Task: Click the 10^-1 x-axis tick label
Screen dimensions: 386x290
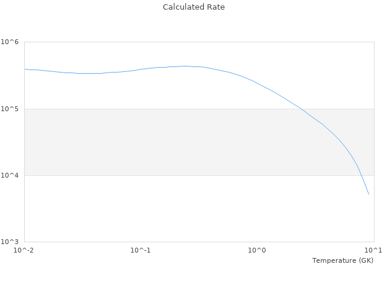Action: point(141,250)
